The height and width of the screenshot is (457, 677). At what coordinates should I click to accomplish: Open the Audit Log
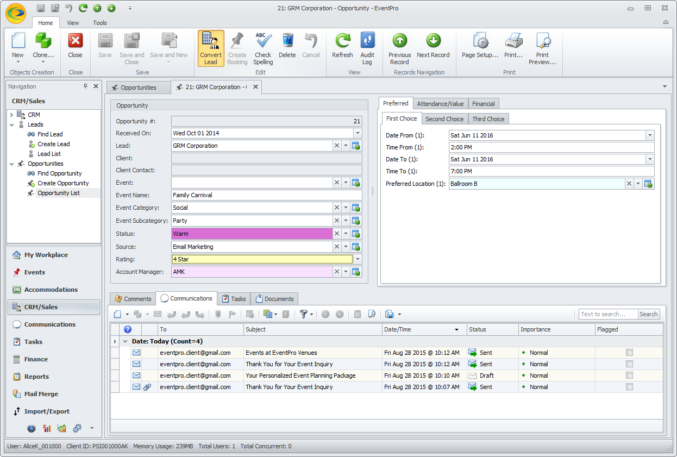[x=367, y=48]
